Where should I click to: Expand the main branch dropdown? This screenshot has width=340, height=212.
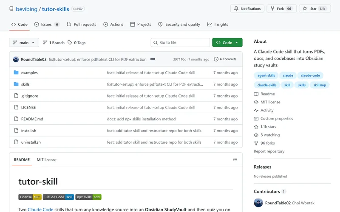(24, 43)
